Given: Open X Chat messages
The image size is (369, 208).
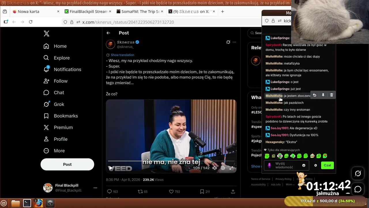Looking at the screenshot, I should [x=54, y=92].
